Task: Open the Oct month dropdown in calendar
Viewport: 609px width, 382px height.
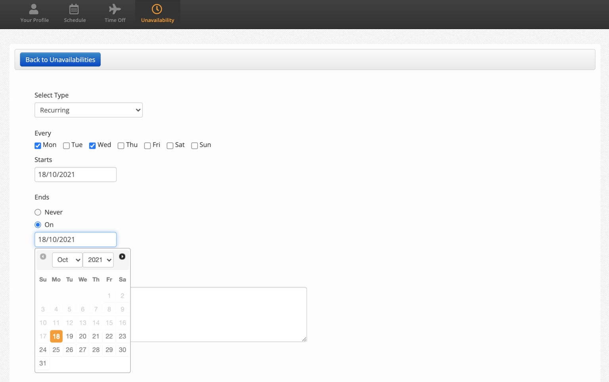Action: point(67,260)
